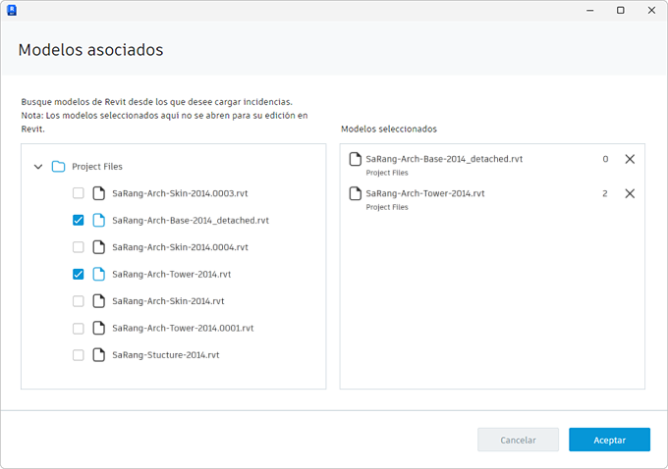The image size is (668, 469).
Task: Click the Aceptar button
Action: coord(609,440)
